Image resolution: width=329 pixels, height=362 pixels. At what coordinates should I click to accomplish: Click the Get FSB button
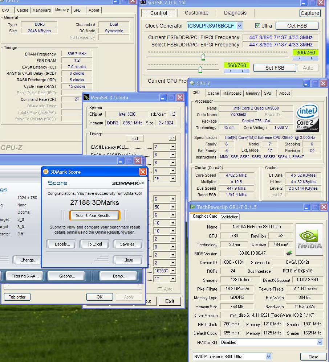[x=297, y=26]
